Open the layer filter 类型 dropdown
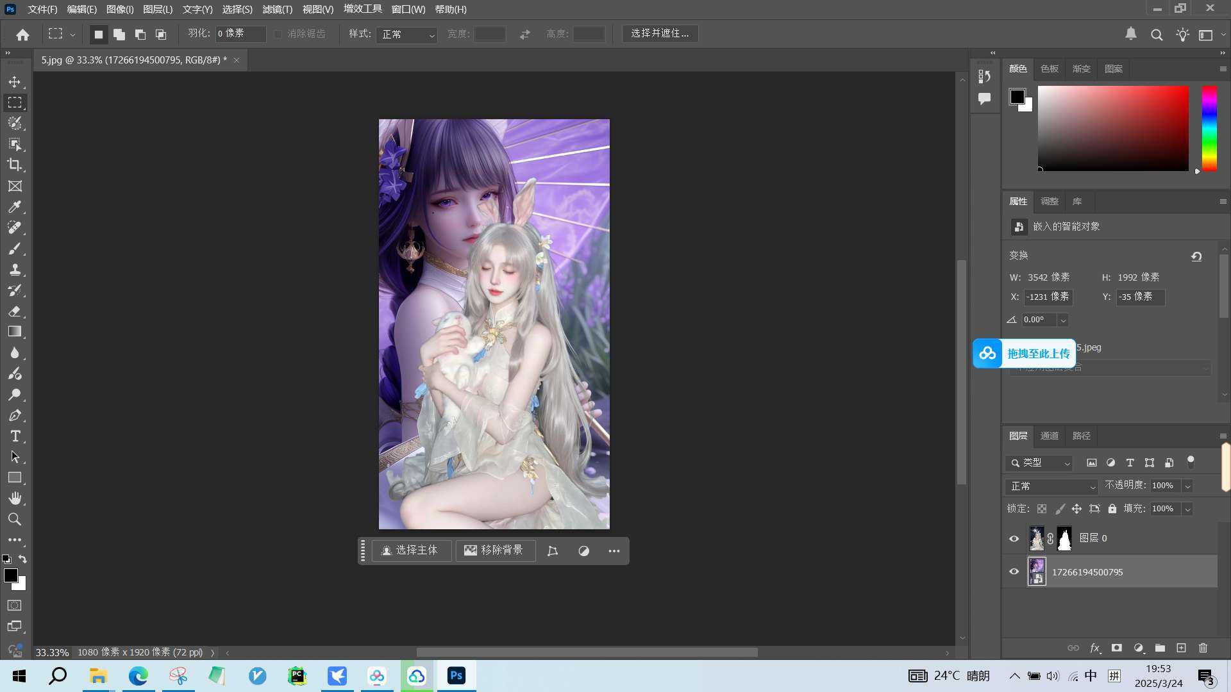Viewport: 1231px width, 692px height. 1039,463
